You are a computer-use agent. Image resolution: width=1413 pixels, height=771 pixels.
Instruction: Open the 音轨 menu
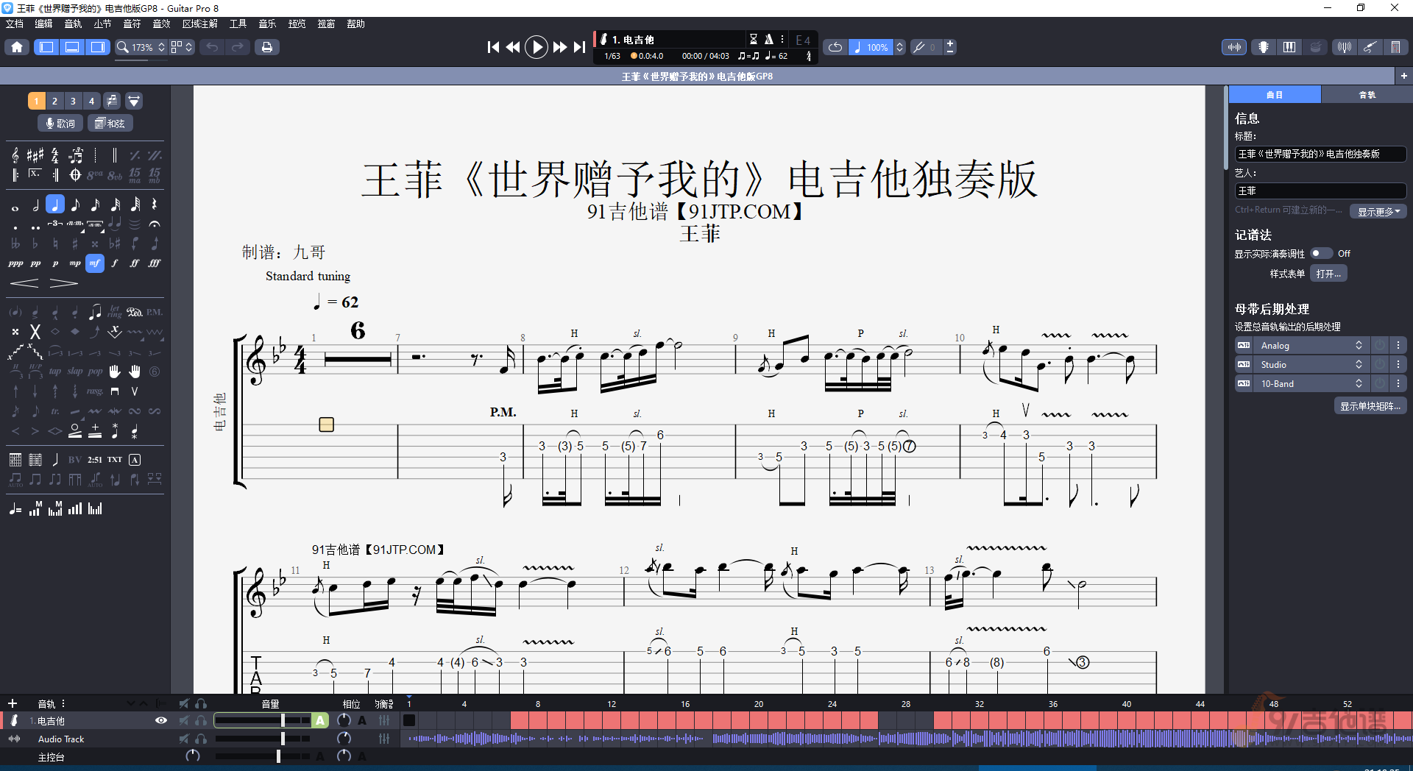[73, 24]
